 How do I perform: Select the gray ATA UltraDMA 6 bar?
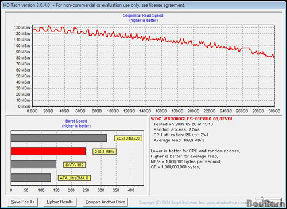[x=31, y=178]
